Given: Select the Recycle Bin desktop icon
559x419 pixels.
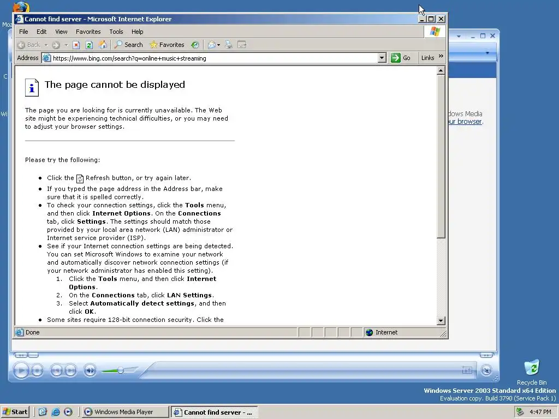Looking at the screenshot, I should click(x=532, y=372).
